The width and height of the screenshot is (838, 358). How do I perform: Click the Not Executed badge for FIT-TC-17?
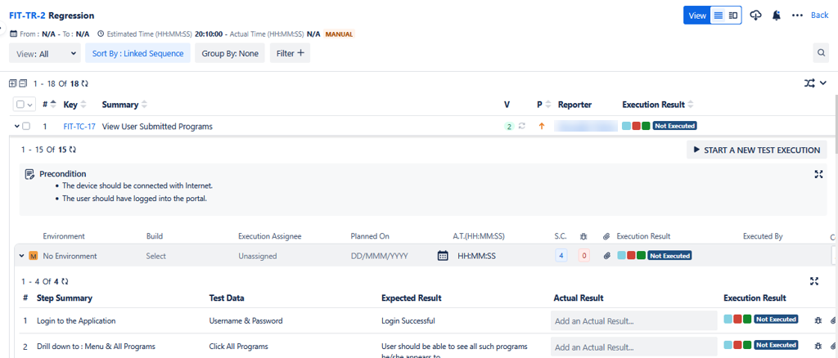pyautogui.click(x=675, y=127)
